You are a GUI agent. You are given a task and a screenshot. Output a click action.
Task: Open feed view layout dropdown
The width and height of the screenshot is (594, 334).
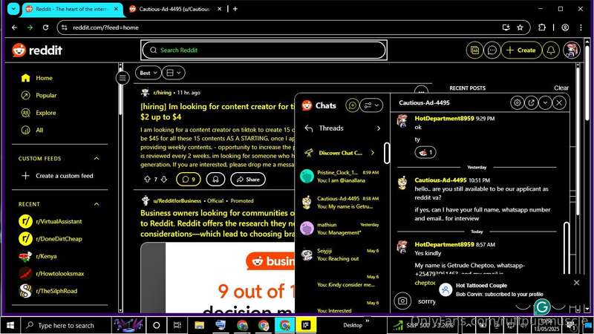[x=174, y=73]
